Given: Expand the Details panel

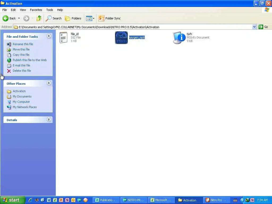Looking at the screenshot, I should (x=49, y=120).
